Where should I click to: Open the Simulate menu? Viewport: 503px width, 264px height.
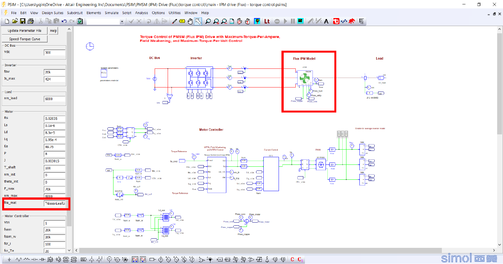click(112, 13)
